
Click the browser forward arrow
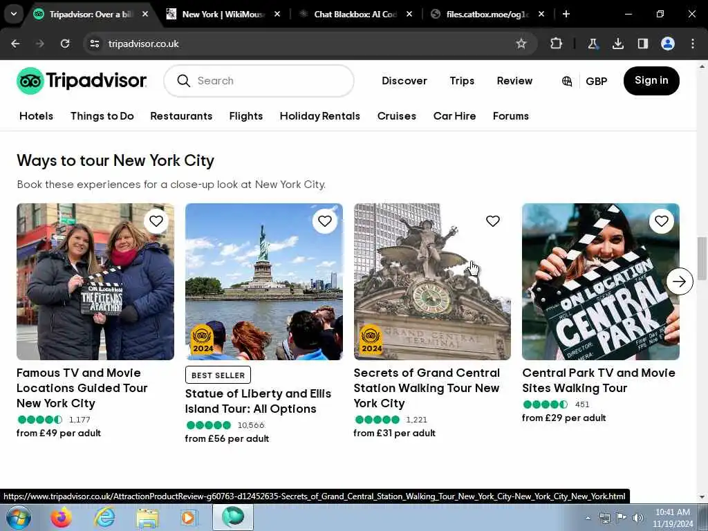coord(39,44)
